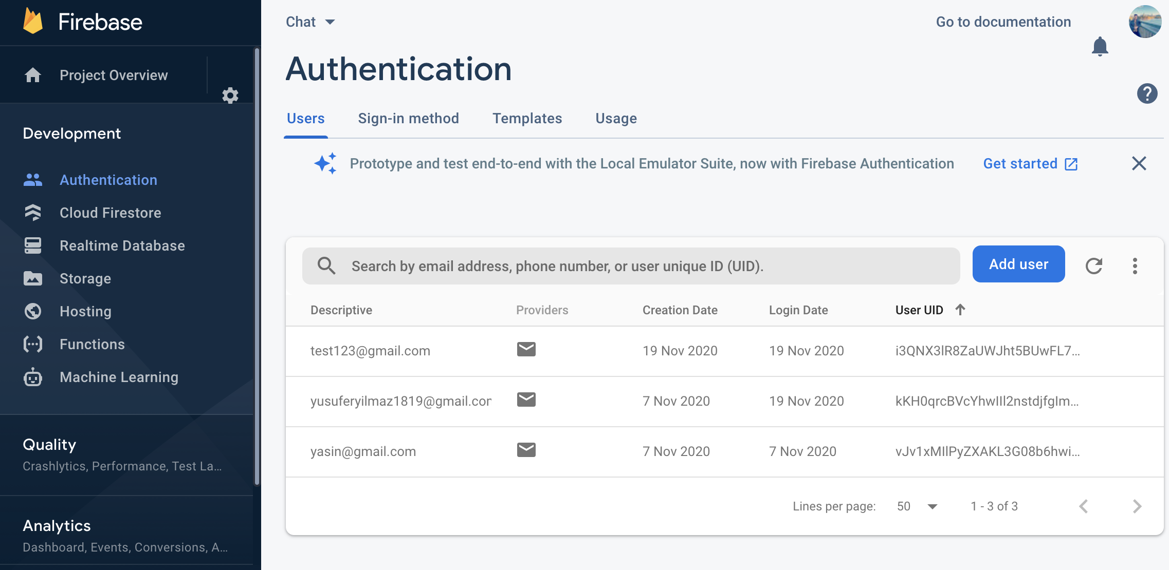This screenshot has width=1169, height=570.
Task: Dismiss the Emulator Suite banner
Action: (1139, 164)
